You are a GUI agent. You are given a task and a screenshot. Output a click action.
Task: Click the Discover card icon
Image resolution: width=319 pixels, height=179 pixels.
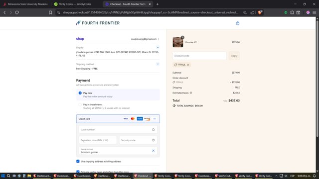pyautogui.click(x=147, y=119)
